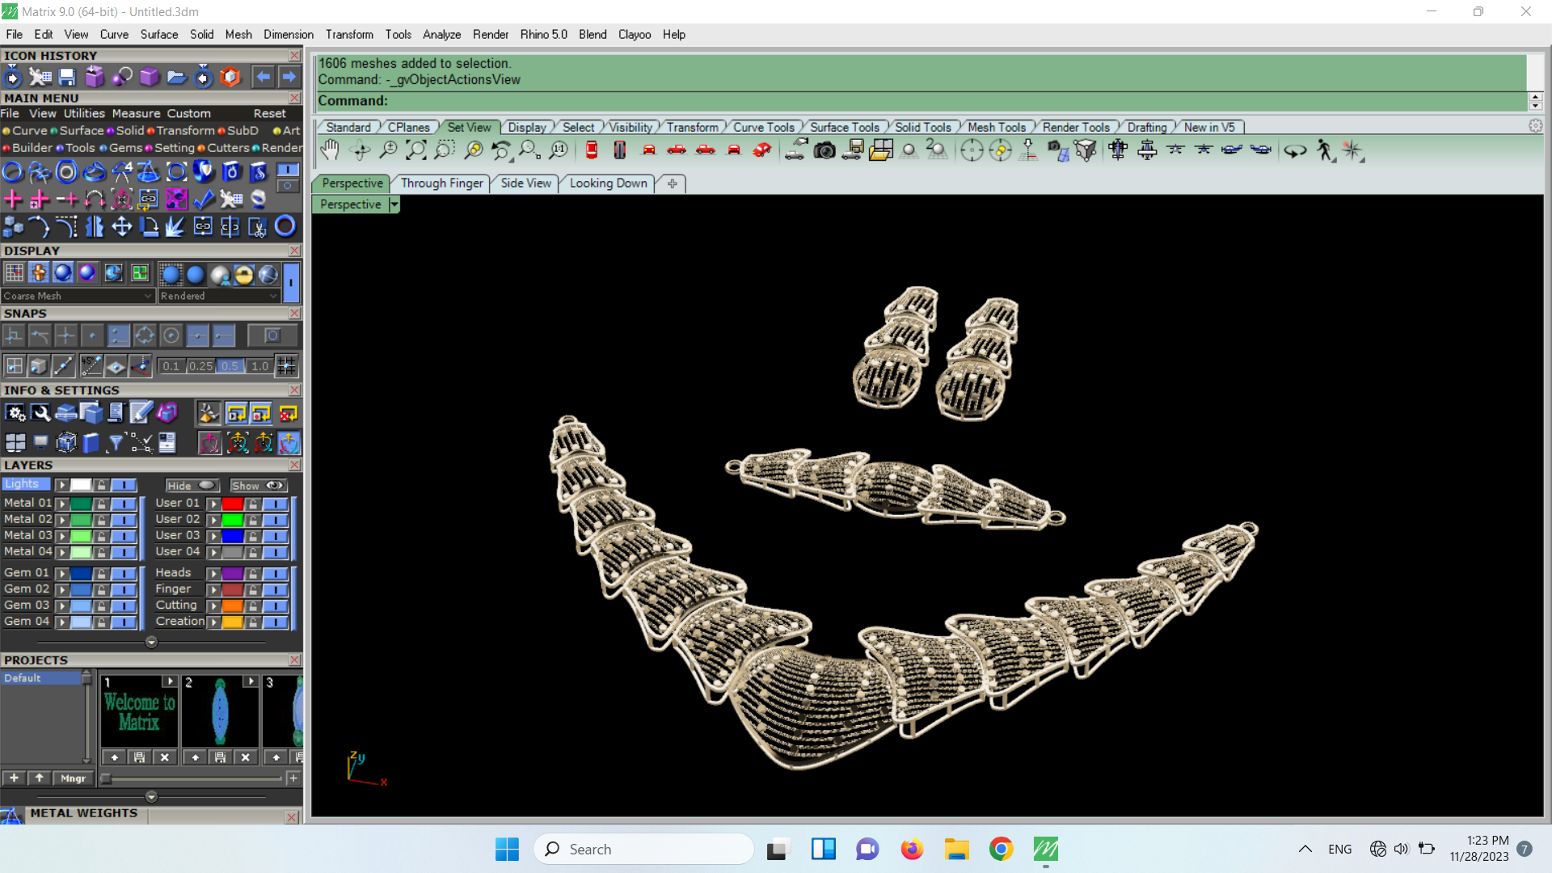The image size is (1552, 873).
Task: Toggle visibility of the Gem 02 layer
Action: (x=124, y=589)
